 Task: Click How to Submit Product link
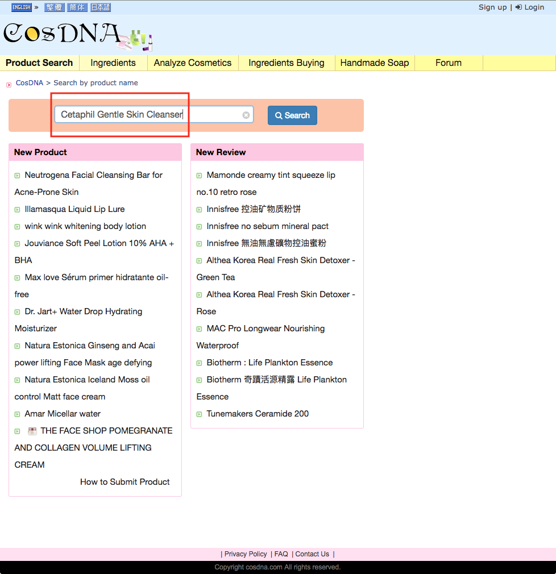125,482
